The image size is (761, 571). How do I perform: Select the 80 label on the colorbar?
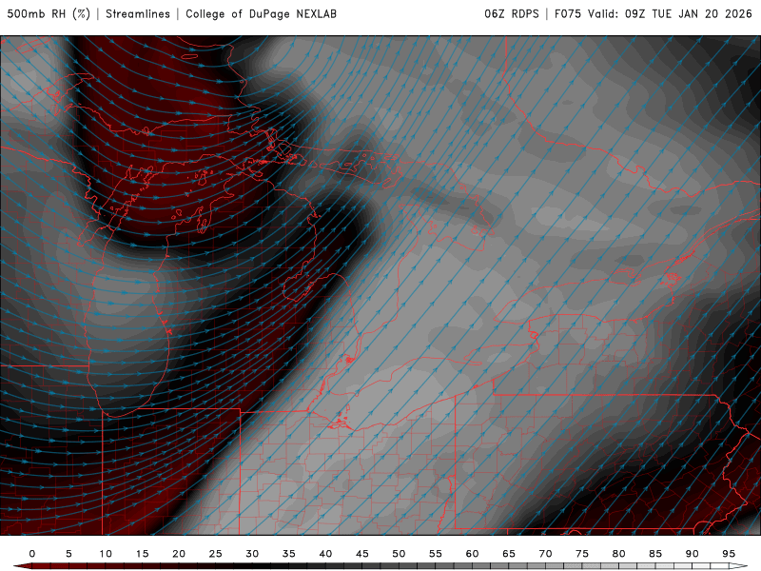pos(619,554)
